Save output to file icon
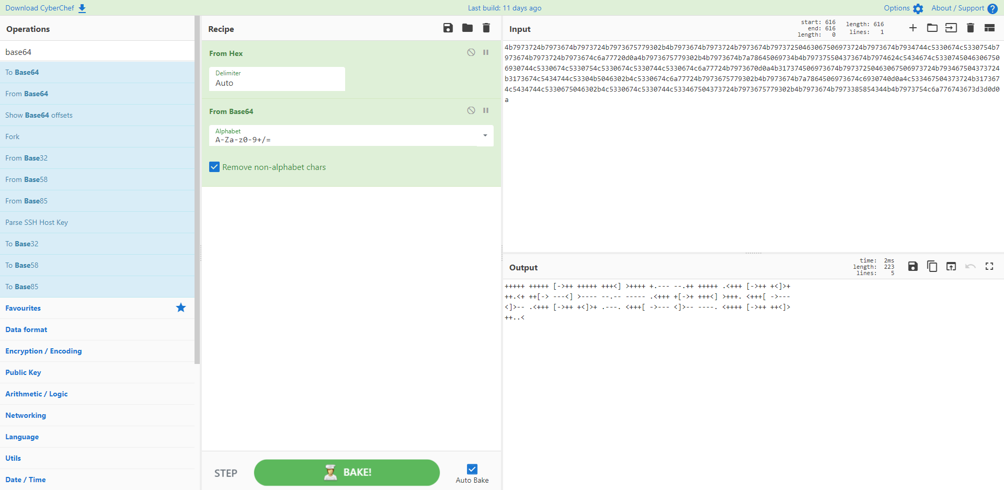This screenshot has height=490, width=1004. [x=913, y=266]
